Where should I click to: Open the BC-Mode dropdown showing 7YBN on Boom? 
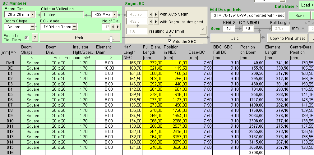(75, 27)
